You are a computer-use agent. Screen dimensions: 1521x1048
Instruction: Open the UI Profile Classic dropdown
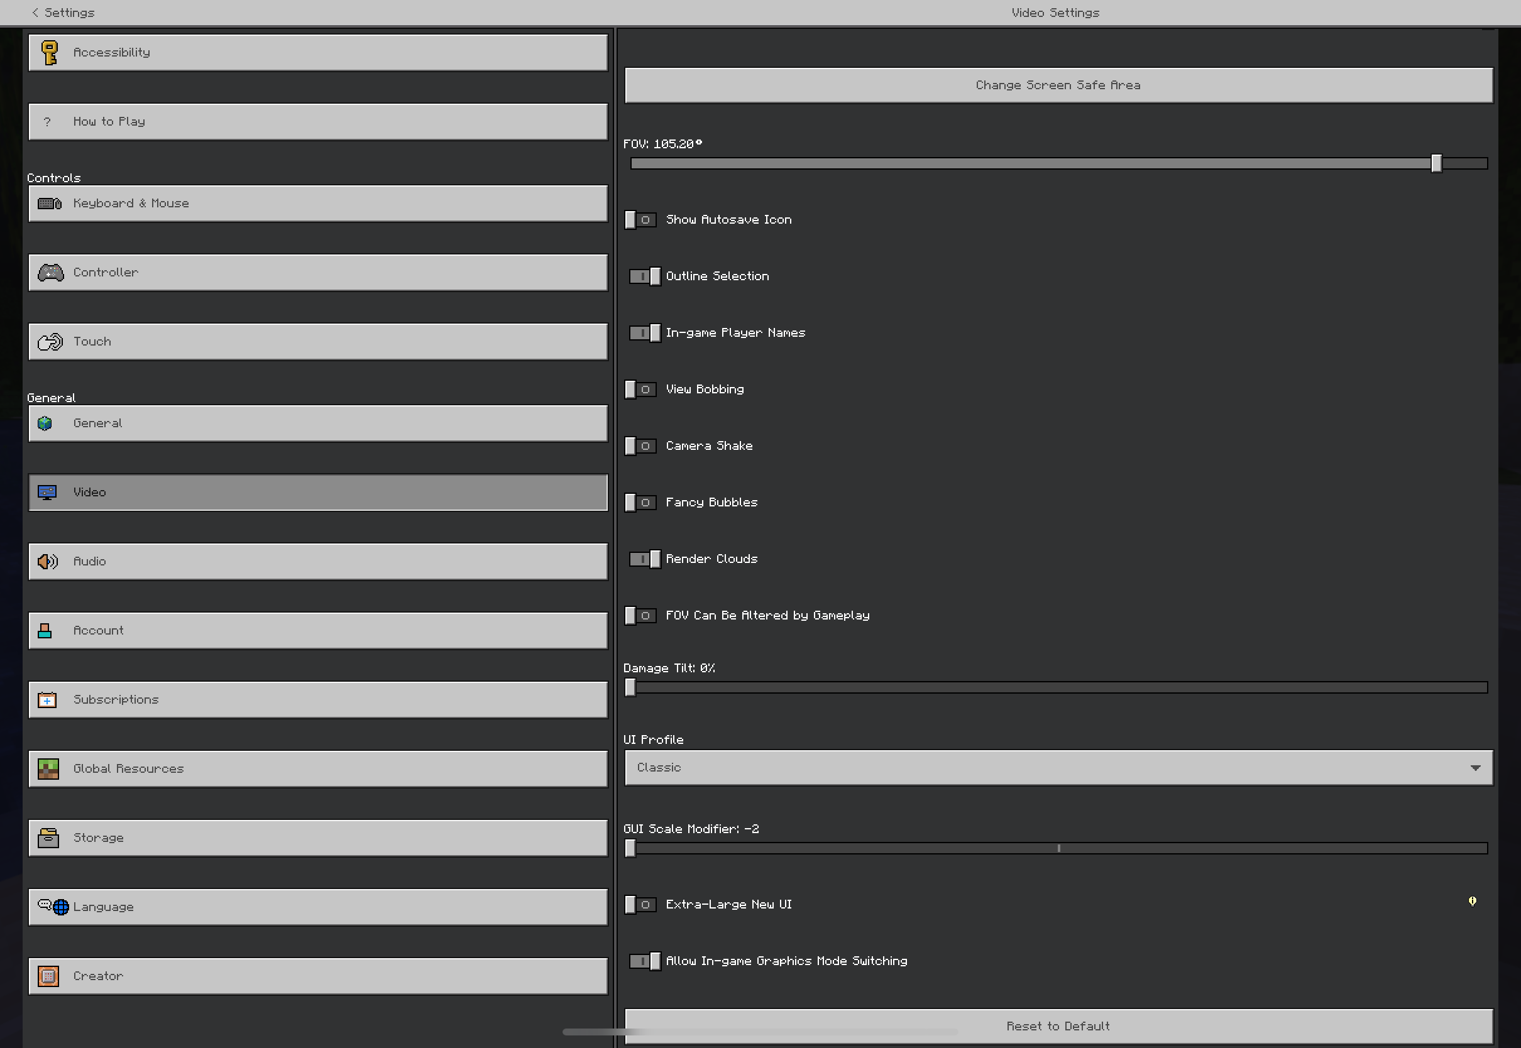[x=1057, y=768]
